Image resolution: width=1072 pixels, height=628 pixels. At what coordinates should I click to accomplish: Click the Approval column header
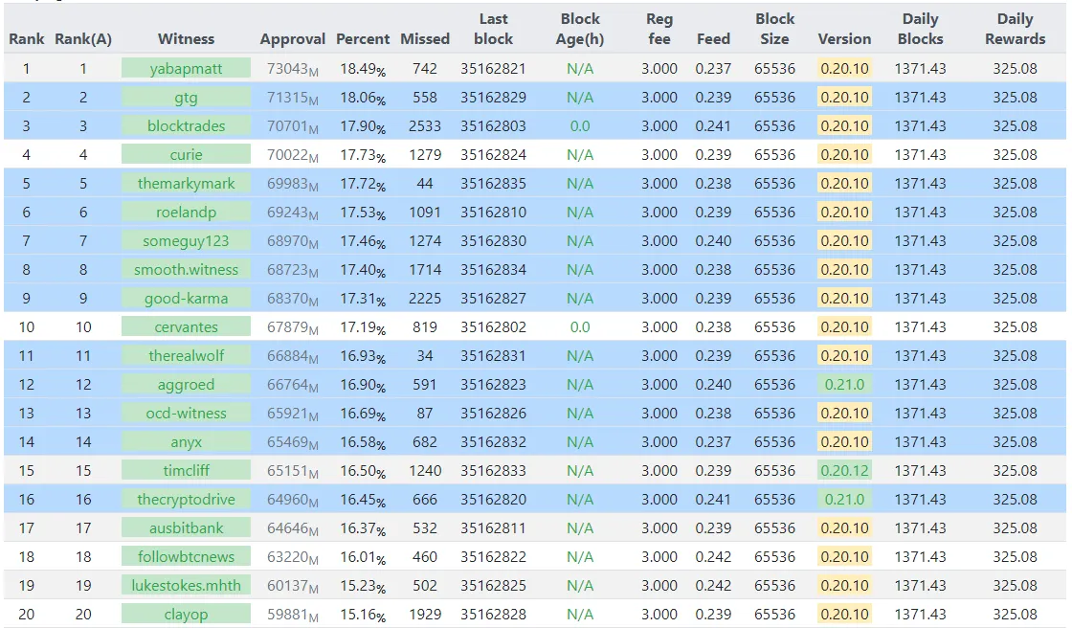click(293, 39)
